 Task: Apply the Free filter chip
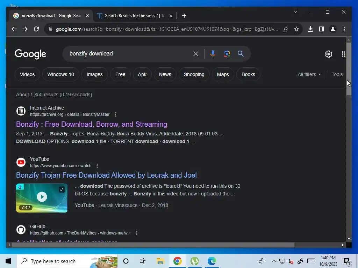[x=120, y=75]
